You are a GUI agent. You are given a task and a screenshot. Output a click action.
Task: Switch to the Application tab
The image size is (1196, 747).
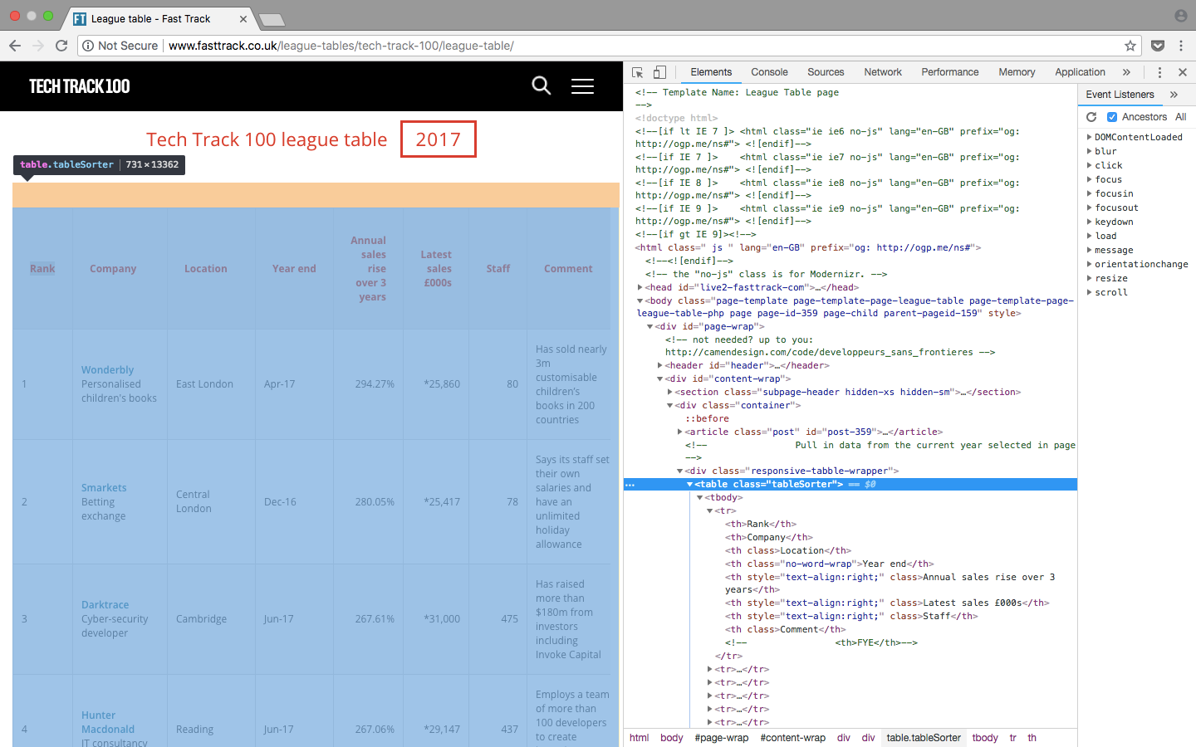tap(1080, 72)
